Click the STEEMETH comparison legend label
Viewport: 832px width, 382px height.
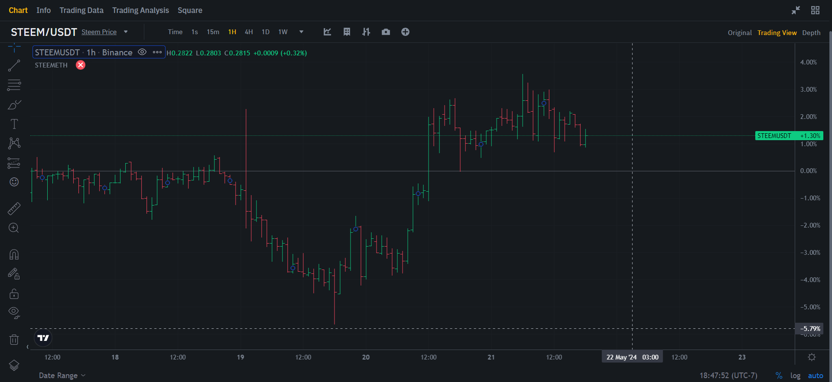(x=51, y=65)
